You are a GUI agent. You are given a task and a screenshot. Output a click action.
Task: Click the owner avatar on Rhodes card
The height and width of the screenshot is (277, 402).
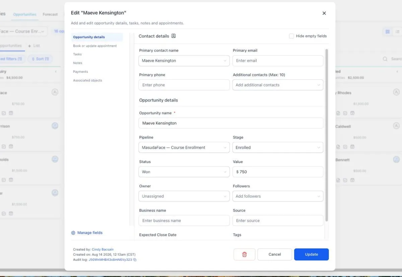pyautogui.click(x=396, y=92)
